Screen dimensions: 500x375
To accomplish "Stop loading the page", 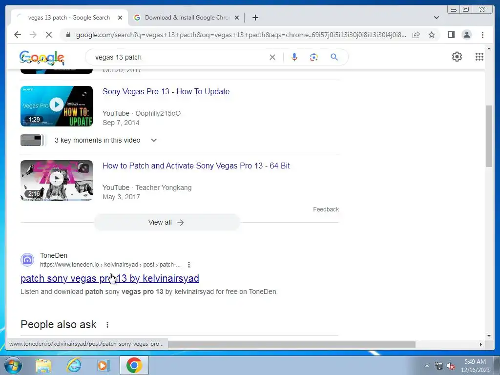I will [49, 35].
